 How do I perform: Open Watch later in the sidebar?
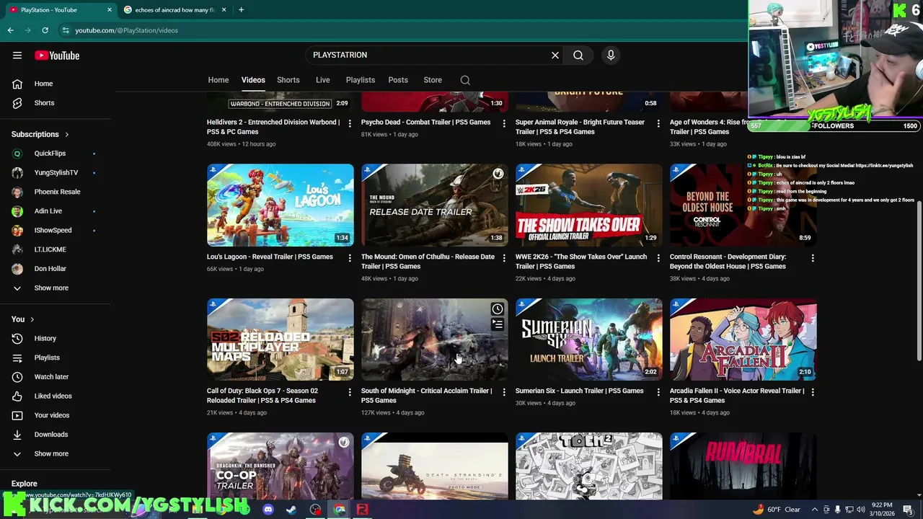56,377
